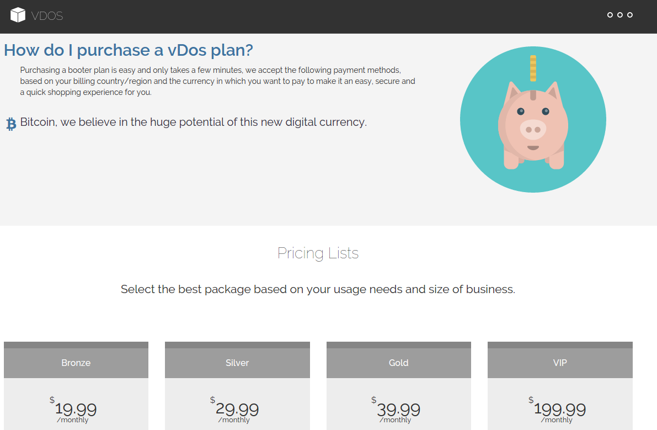Click the $199.99 monthly VIP price
This screenshot has width=657, height=430.
tap(559, 410)
